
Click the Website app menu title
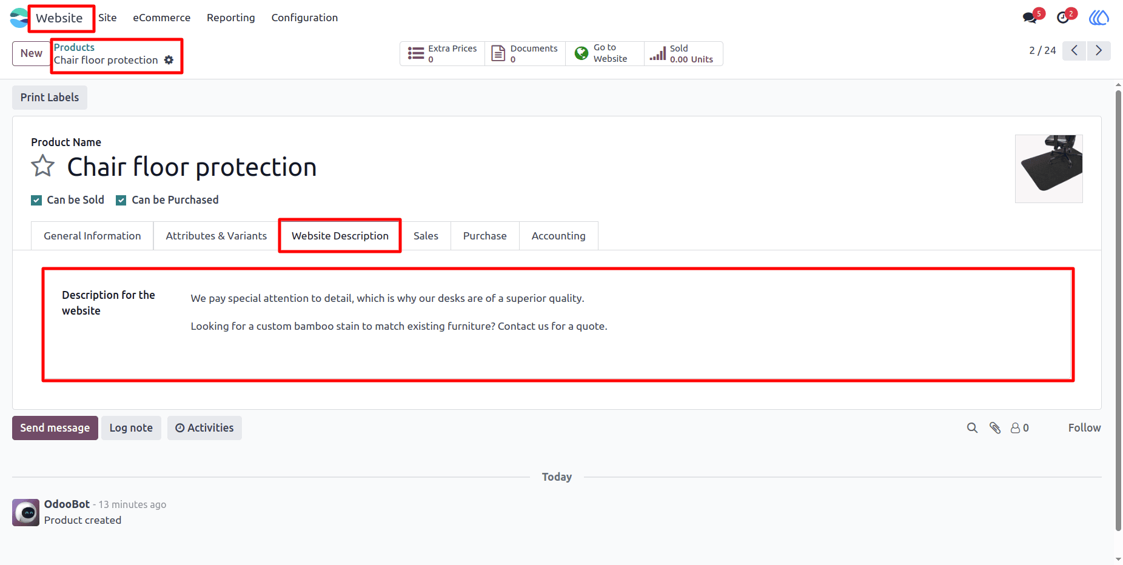click(x=59, y=18)
